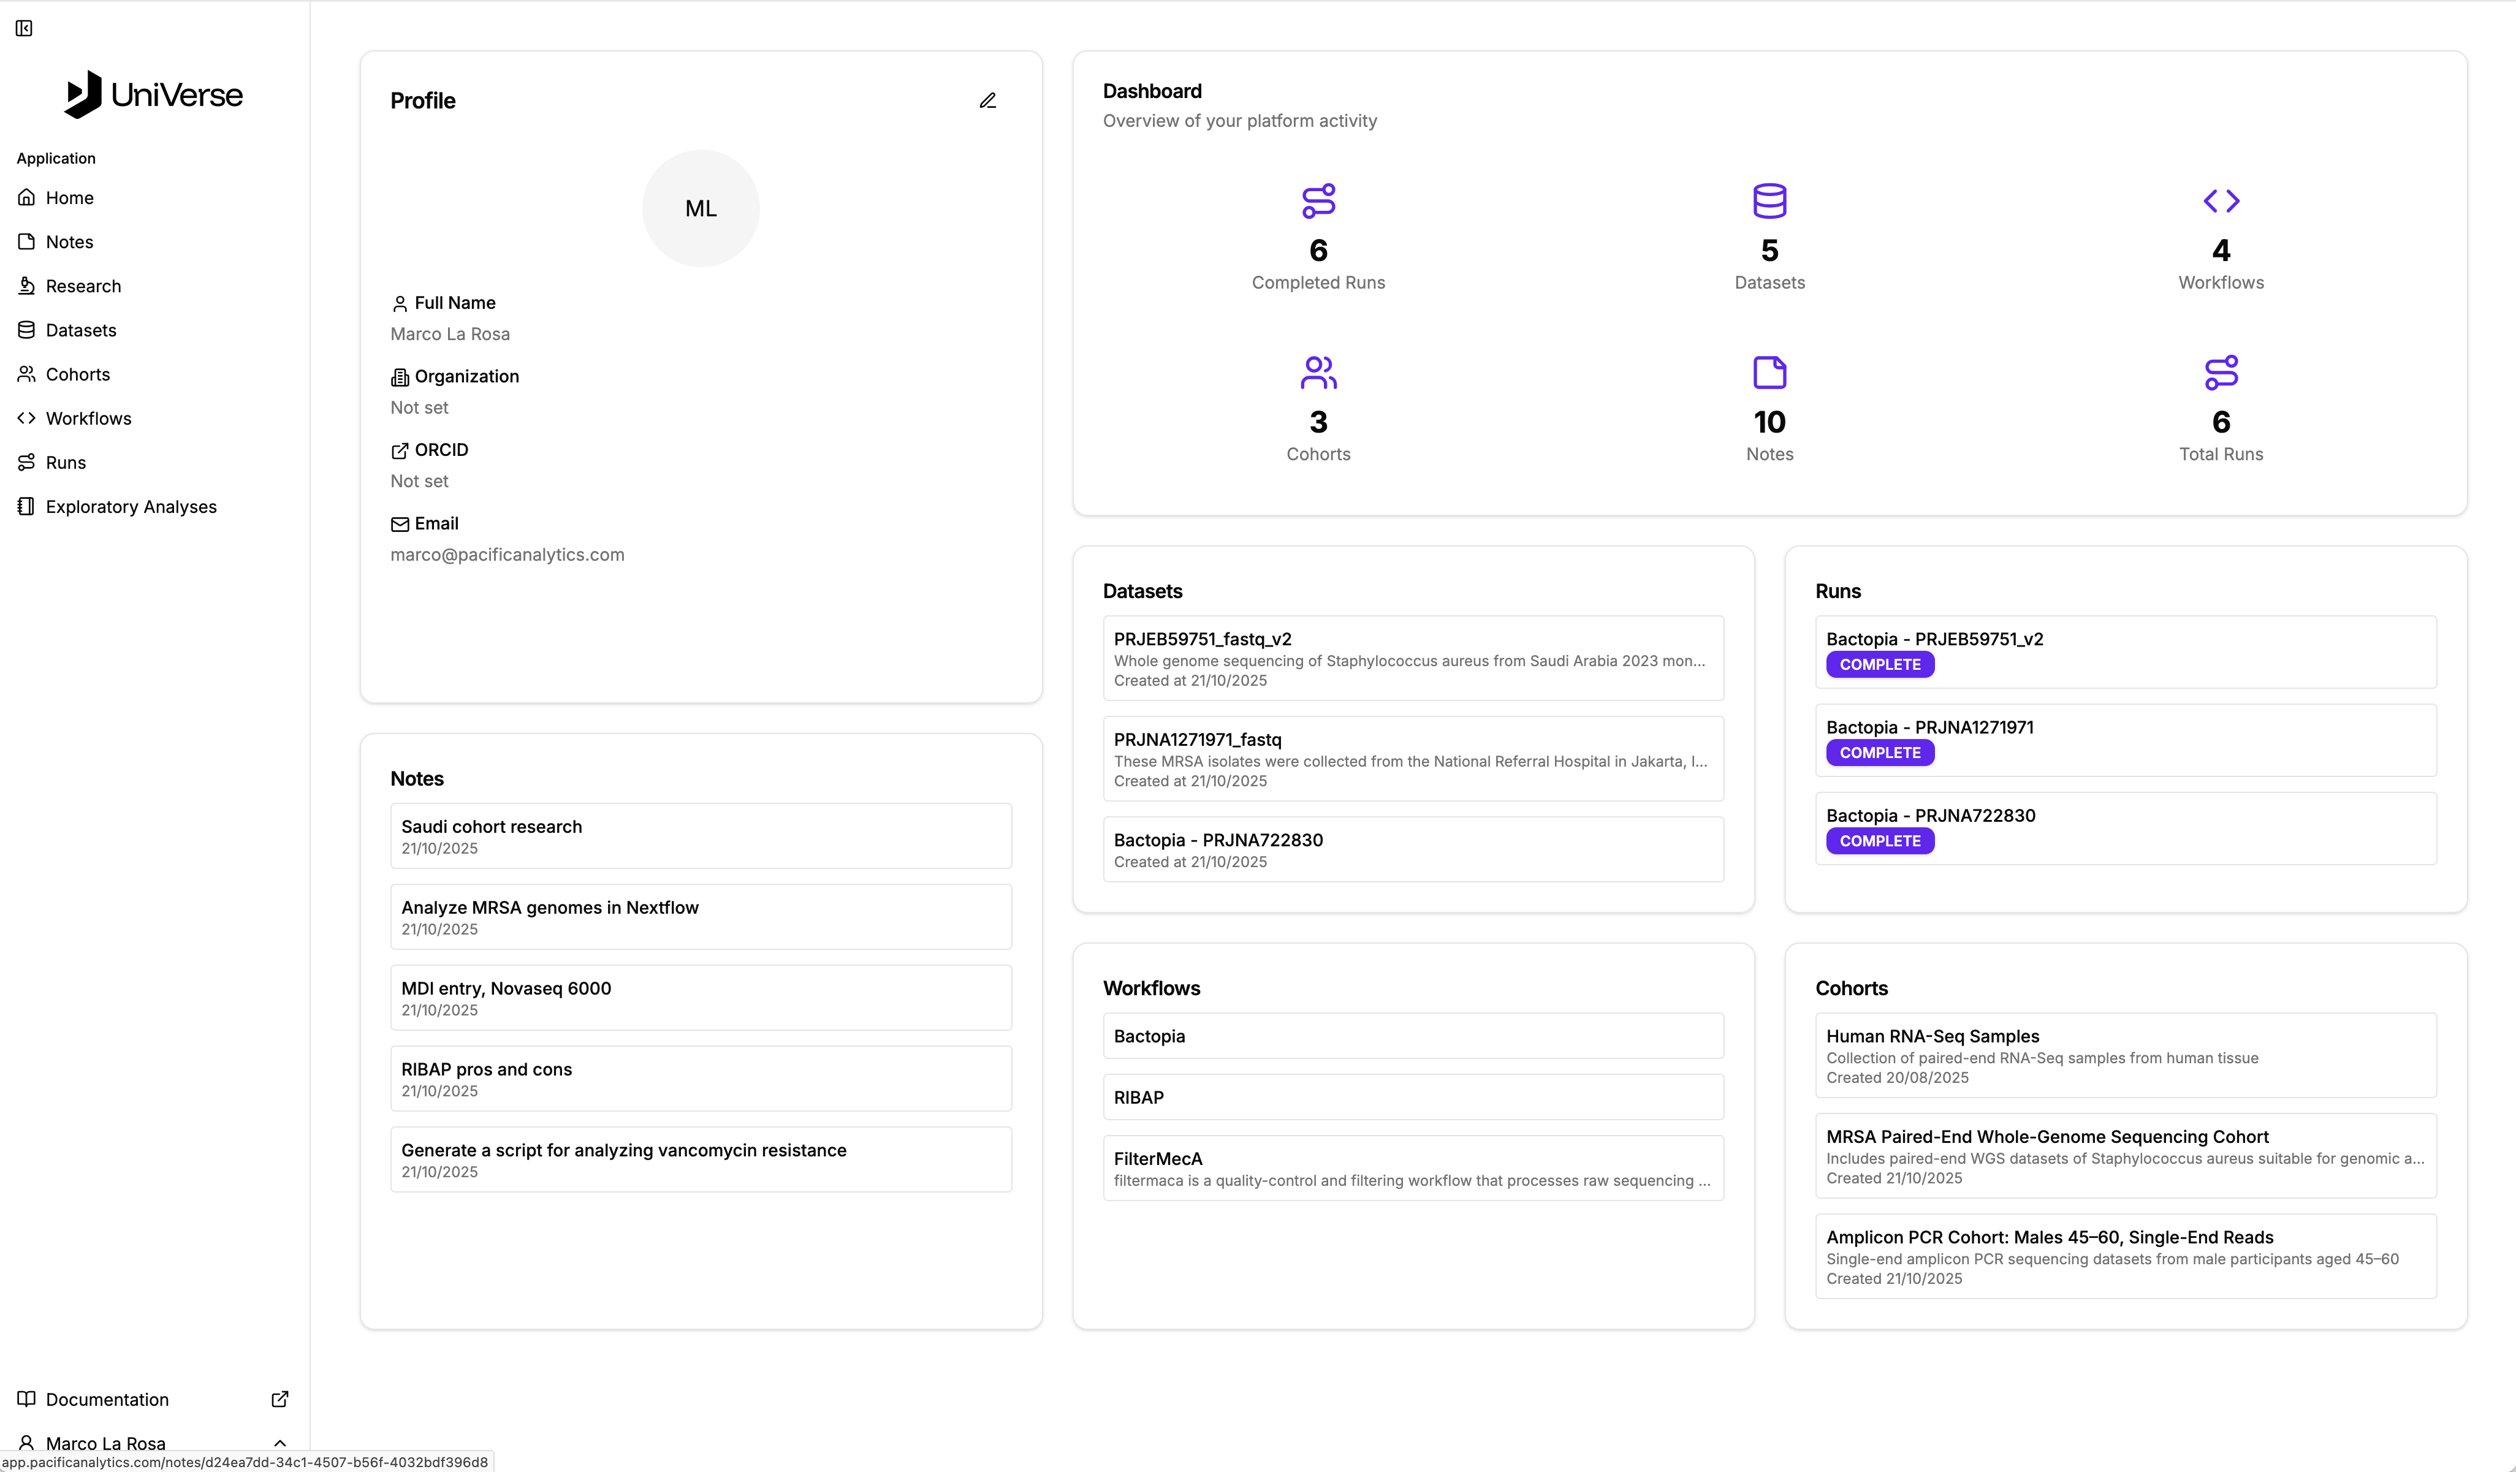This screenshot has height=1472, width=2516.
Task: Collapse the sidebar with the panel toggle icon
Action: click(x=24, y=28)
